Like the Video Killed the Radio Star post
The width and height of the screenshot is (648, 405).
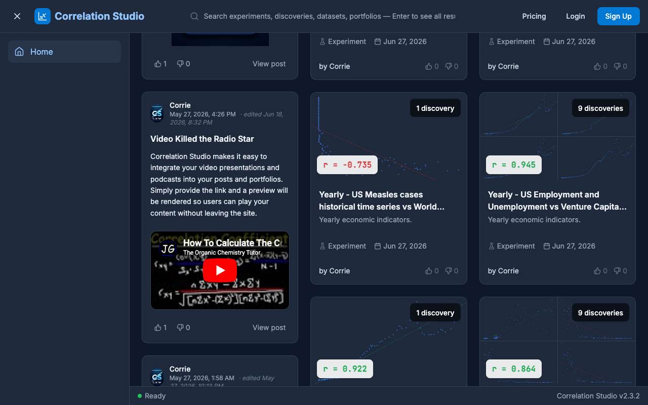[160, 328]
